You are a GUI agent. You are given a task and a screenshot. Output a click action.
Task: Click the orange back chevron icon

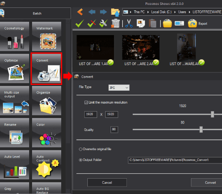[x=80, y=12]
